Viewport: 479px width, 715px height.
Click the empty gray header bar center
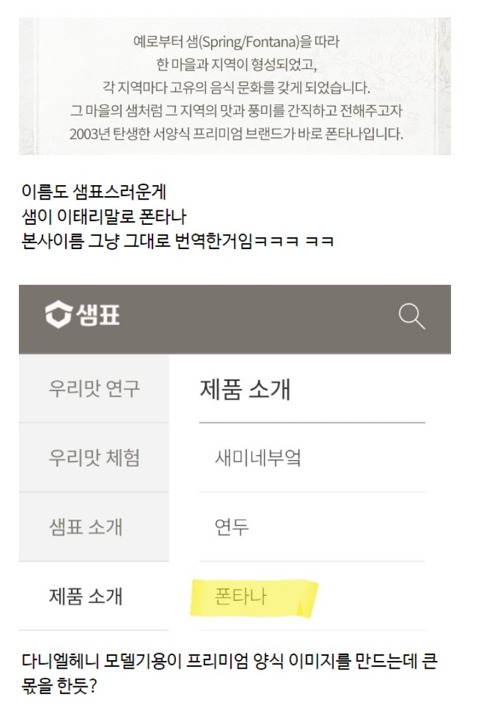coord(259,319)
